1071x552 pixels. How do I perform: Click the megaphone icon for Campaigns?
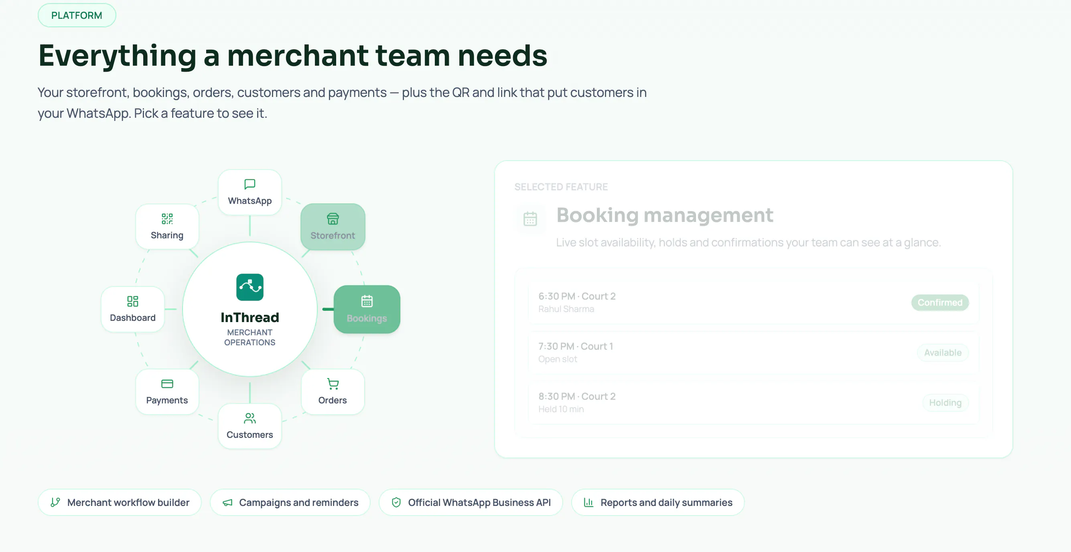[x=227, y=503]
